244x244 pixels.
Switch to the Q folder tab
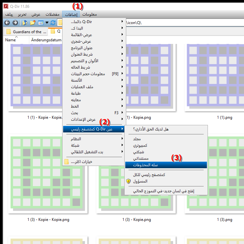55,32
